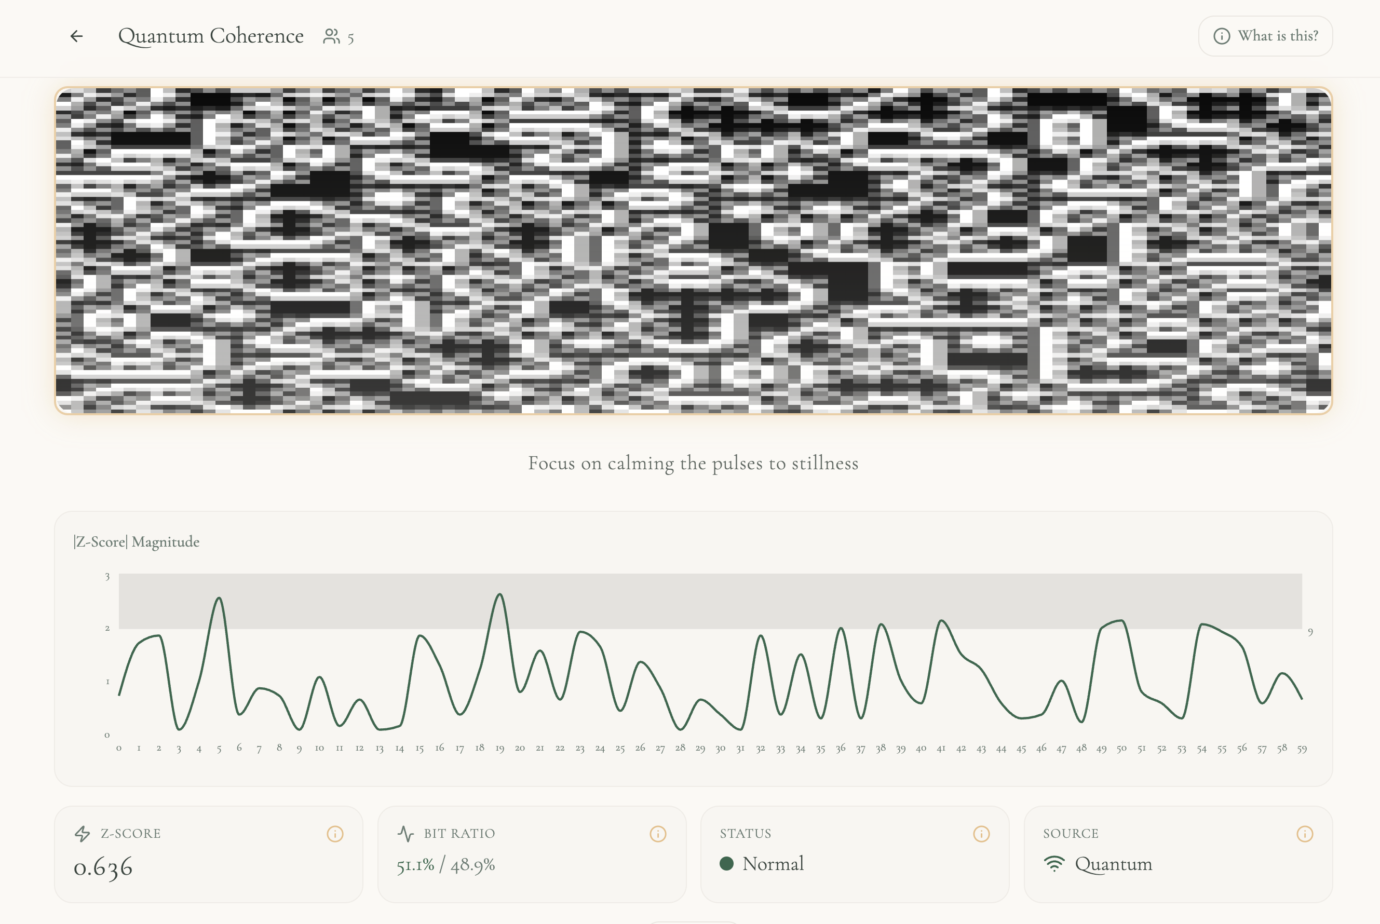This screenshot has height=924, width=1380.
Task: Click the Bit Ratio pulse icon
Action: click(406, 834)
